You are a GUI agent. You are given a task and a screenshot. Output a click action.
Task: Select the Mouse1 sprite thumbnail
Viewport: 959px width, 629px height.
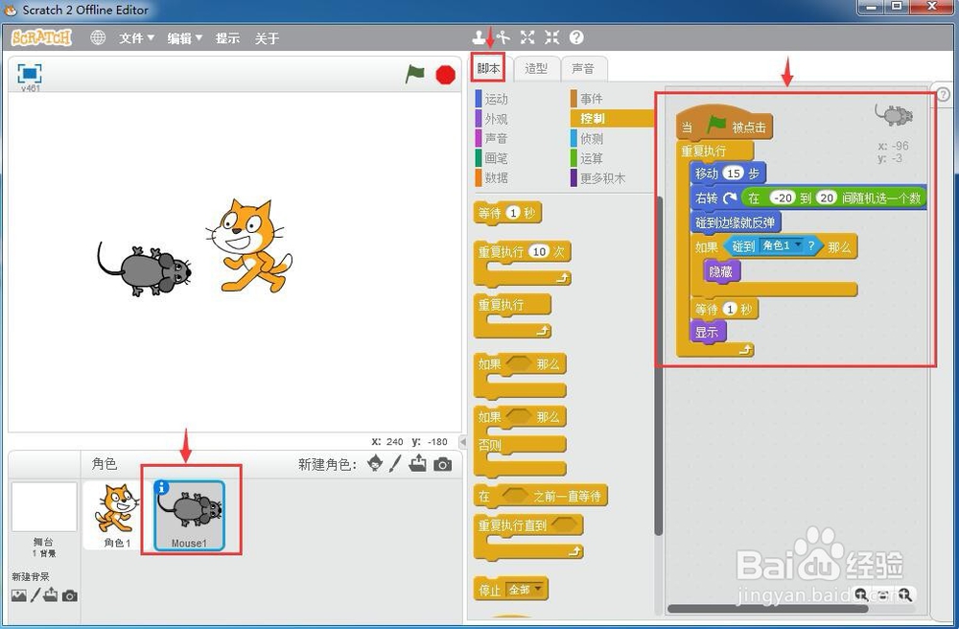pyautogui.click(x=189, y=516)
